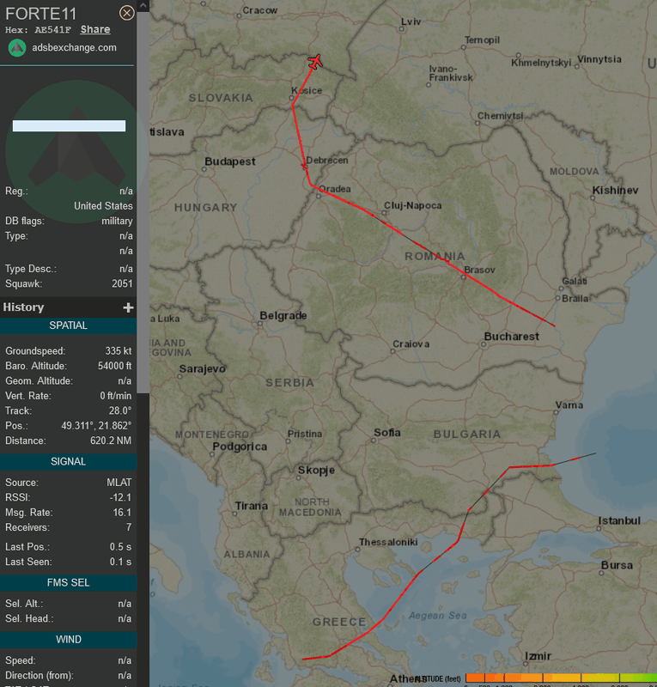
Task: Expand History with the plus icon
Action: (x=128, y=307)
